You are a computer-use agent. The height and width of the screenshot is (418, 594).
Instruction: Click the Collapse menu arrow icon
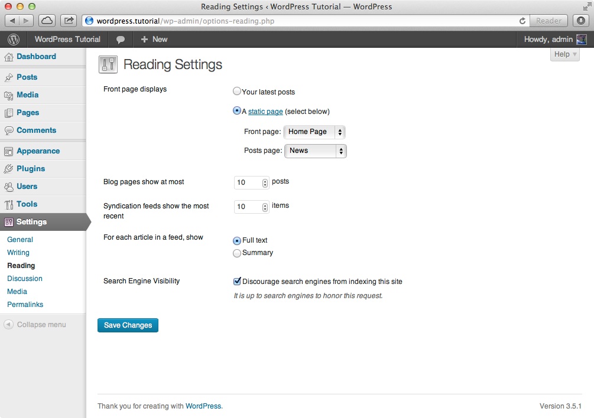[x=8, y=325]
